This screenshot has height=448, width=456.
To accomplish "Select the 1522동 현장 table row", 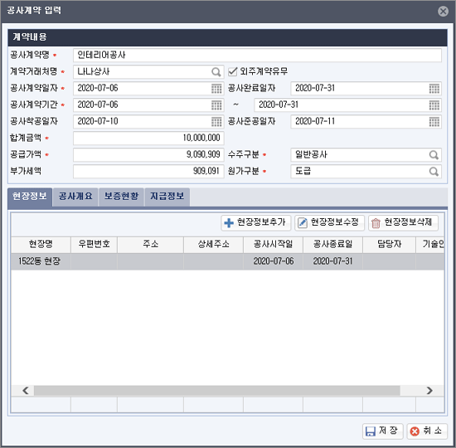I will pyautogui.click(x=228, y=261).
